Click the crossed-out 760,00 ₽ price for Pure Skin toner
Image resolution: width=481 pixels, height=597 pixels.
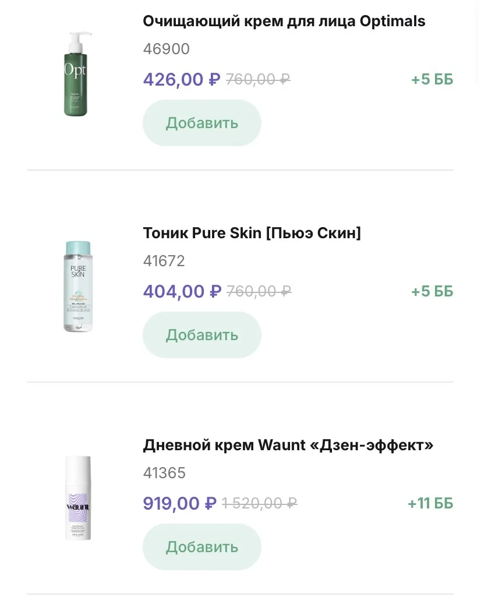(x=259, y=291)
